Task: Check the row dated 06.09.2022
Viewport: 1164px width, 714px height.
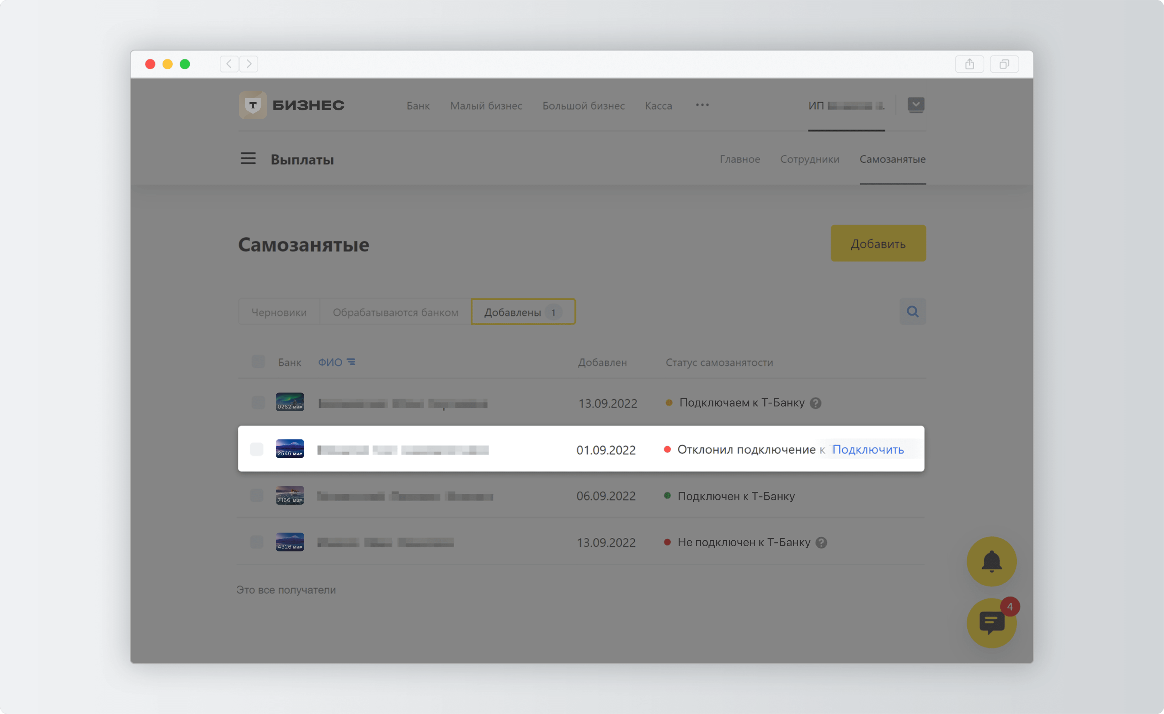Action: pos(257,496)
